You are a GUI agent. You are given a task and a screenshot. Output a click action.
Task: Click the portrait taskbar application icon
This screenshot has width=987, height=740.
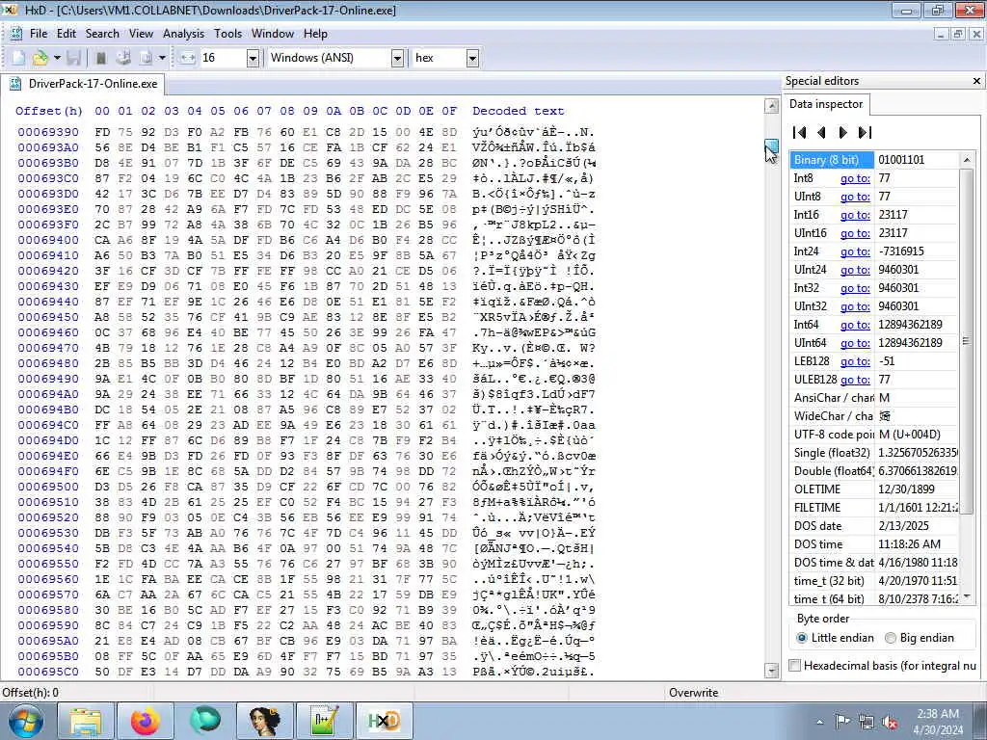265,721
